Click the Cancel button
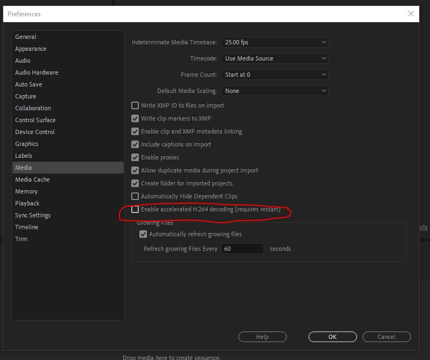Image resolution: width=430 pixels, height=360 pixels. 387,337
